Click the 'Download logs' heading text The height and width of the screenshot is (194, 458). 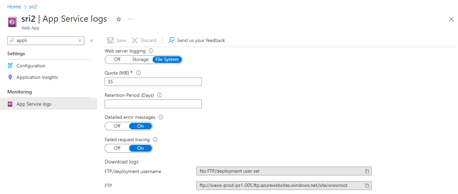pyautogui.click(x=122, y=162)
